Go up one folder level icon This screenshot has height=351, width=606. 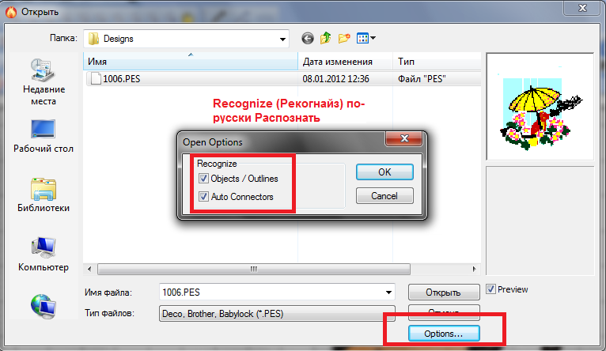click(x=326, y=38)
